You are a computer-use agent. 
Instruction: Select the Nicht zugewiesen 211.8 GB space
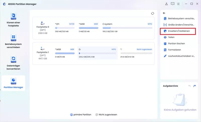click(x=136, y=53)
